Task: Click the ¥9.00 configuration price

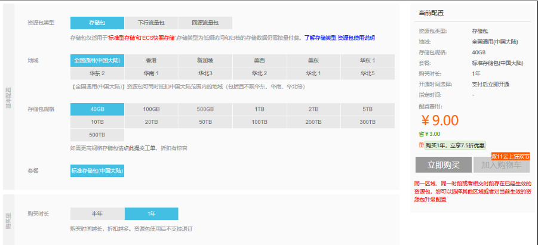Action: pyautogui.click(x=439, y=120)
